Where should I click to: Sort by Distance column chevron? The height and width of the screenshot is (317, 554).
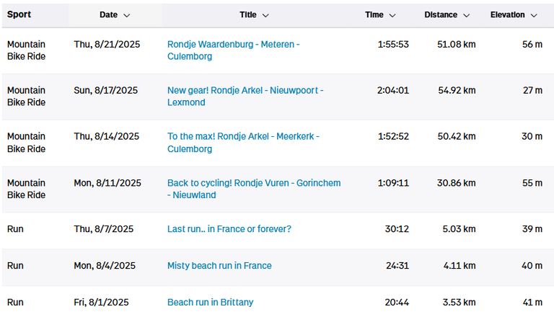pyautogui.click(x=467, y=15)
